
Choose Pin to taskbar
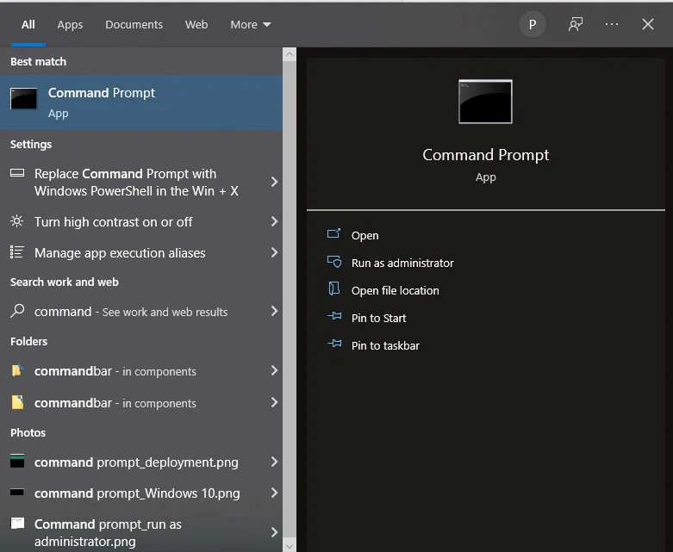coord(385,345)
